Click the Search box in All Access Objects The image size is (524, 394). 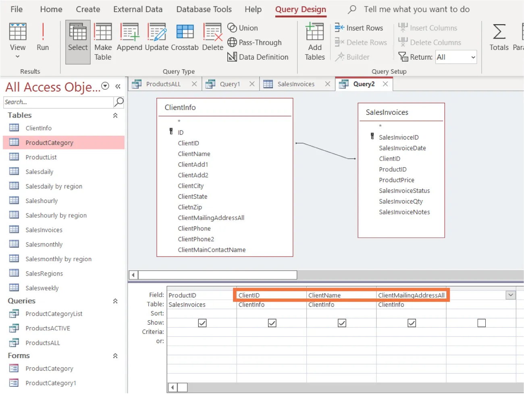coord(58,102)
